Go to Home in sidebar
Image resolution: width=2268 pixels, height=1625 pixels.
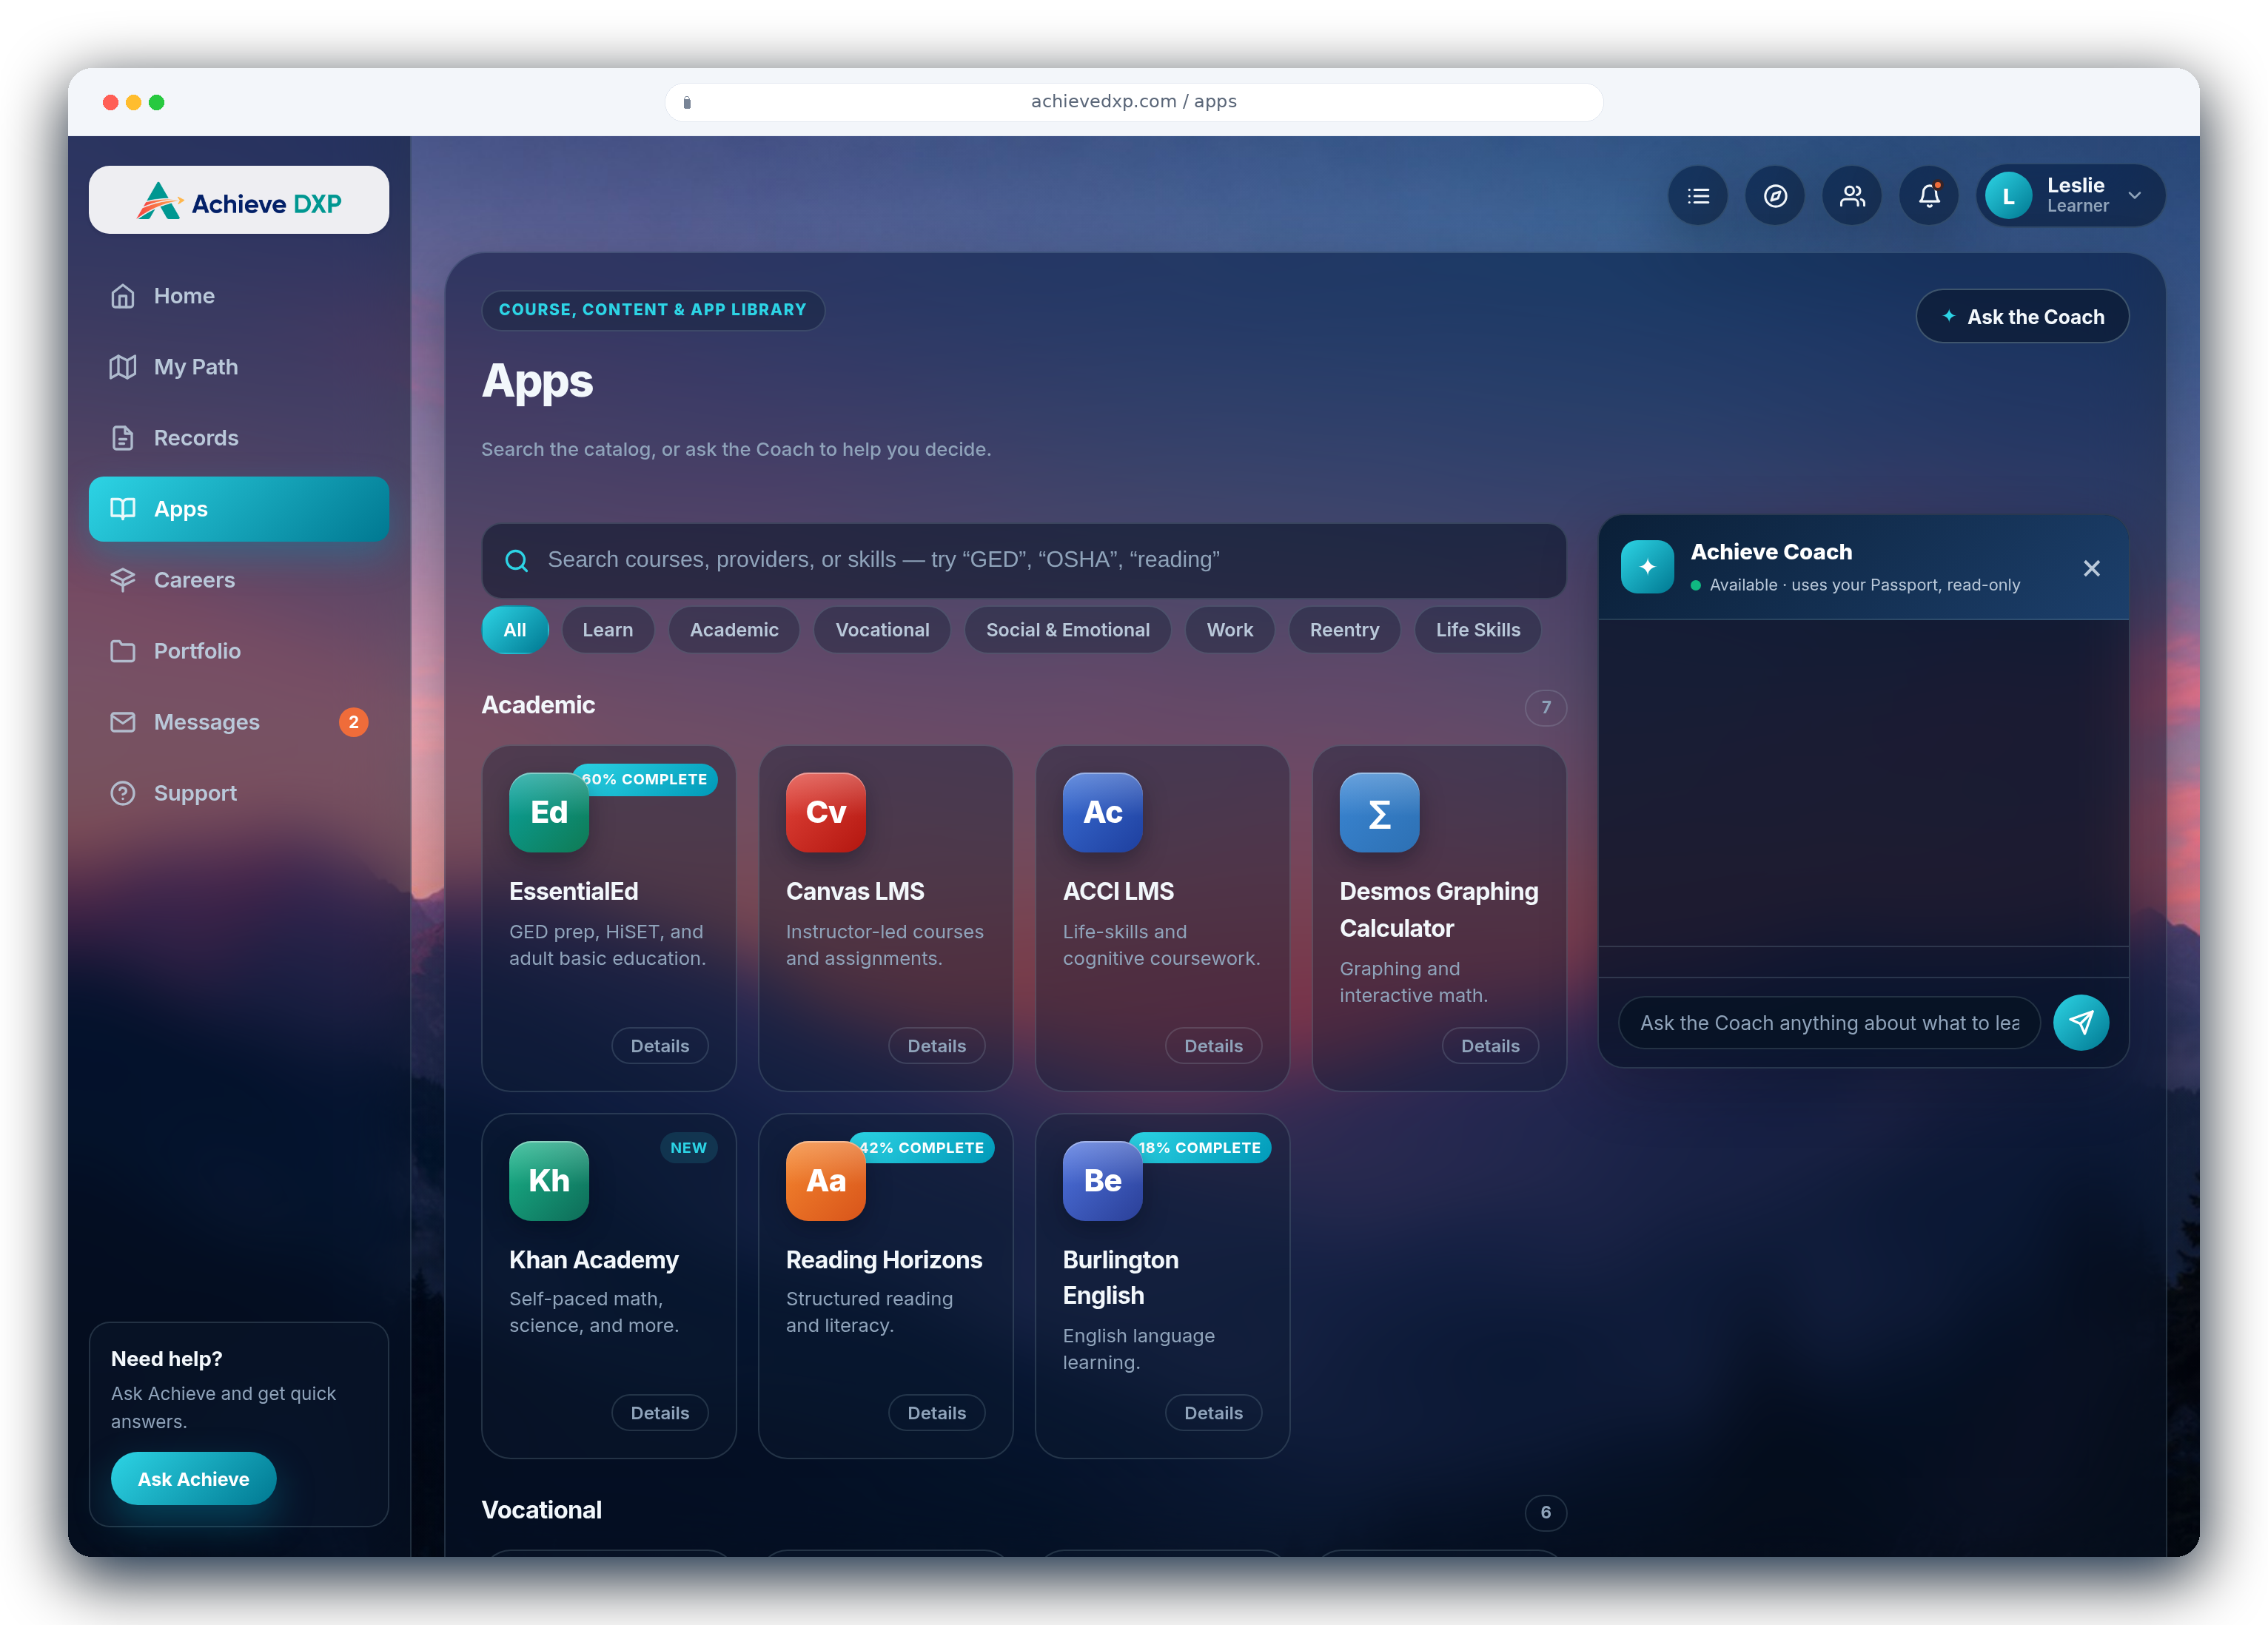point(239,296)
